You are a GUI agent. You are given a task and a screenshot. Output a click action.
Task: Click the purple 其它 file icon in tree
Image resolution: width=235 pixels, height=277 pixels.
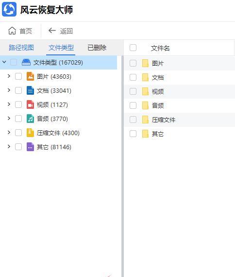tap(30, 147)
